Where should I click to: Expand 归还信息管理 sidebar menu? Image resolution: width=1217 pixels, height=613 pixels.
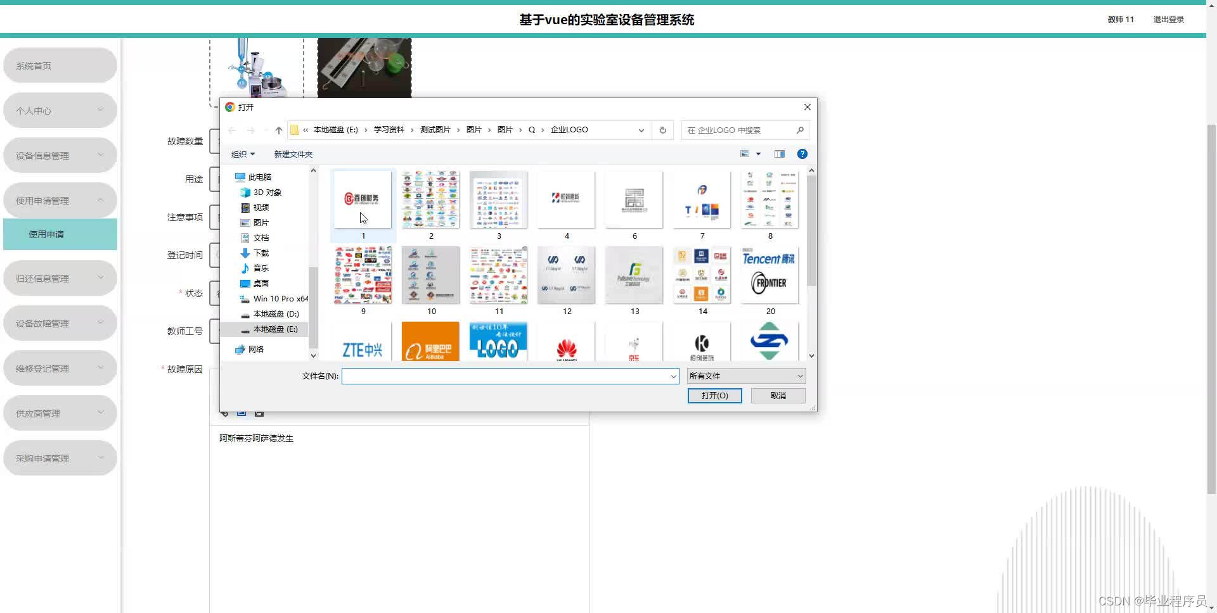(60, 279)
